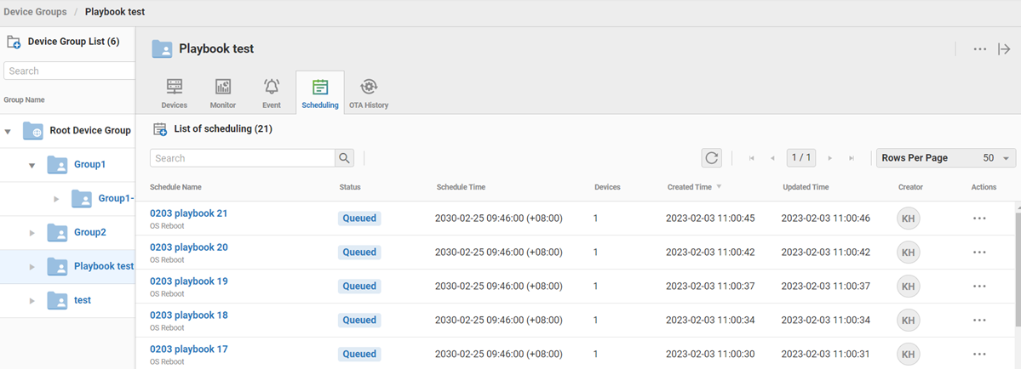Click the add scheduling calendar icon
The image size is (1021, 369).
pyautogui.click(x=159, y=129)
